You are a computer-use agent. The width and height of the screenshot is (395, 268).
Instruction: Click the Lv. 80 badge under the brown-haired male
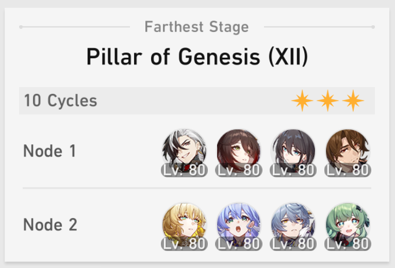pos(348,170)
